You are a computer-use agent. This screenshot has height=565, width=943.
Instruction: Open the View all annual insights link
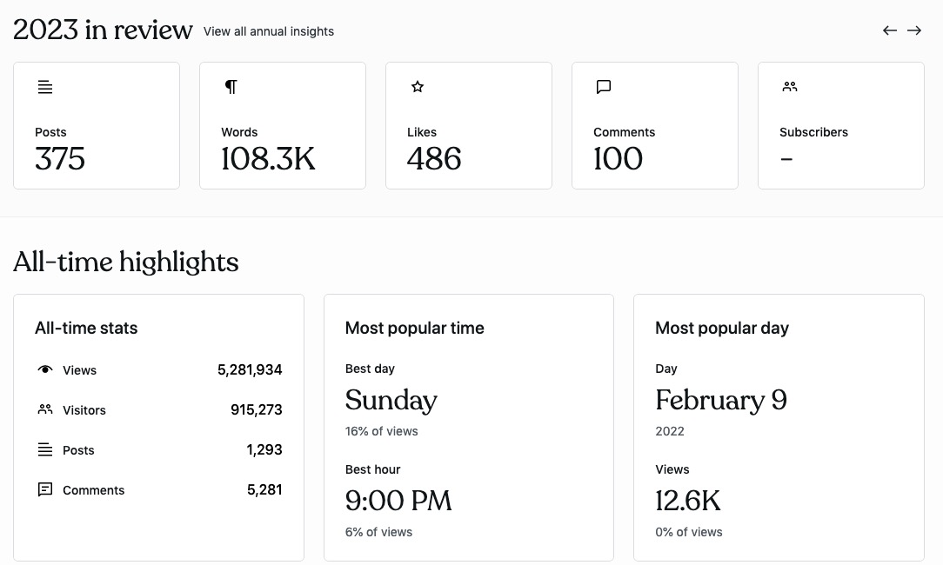click(x=269, y=31)
